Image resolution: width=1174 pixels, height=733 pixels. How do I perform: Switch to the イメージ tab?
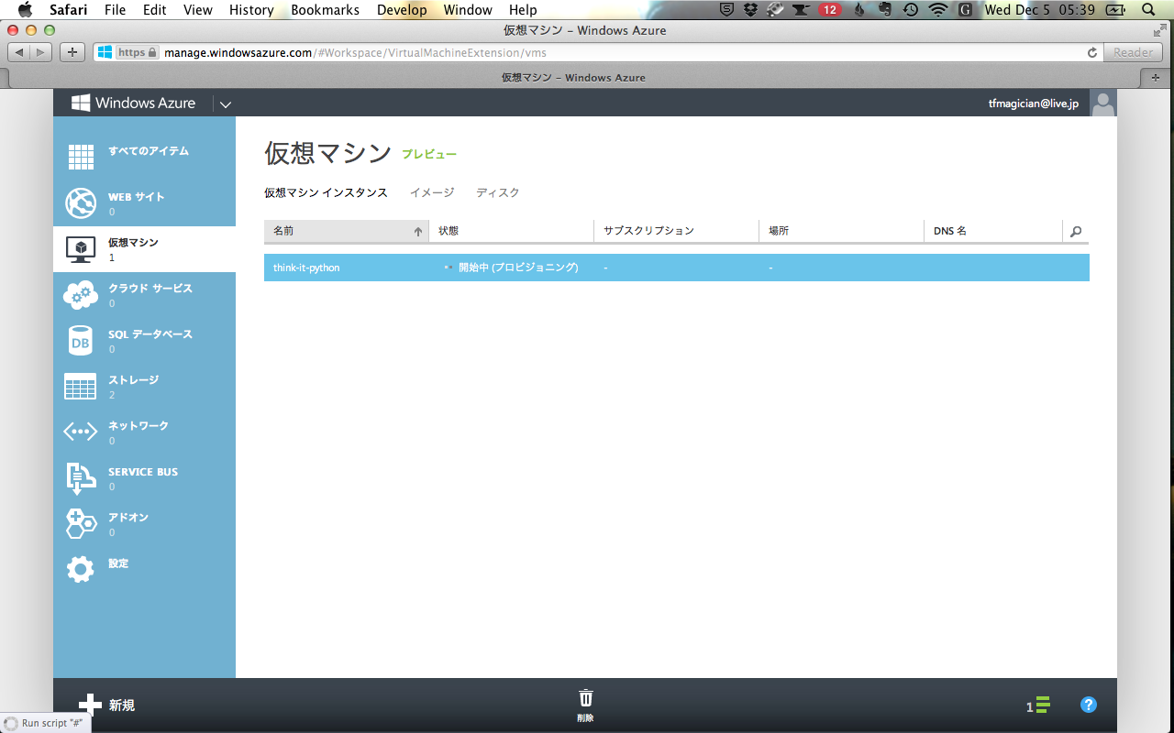pyautogui.click(x=432, y=192)
